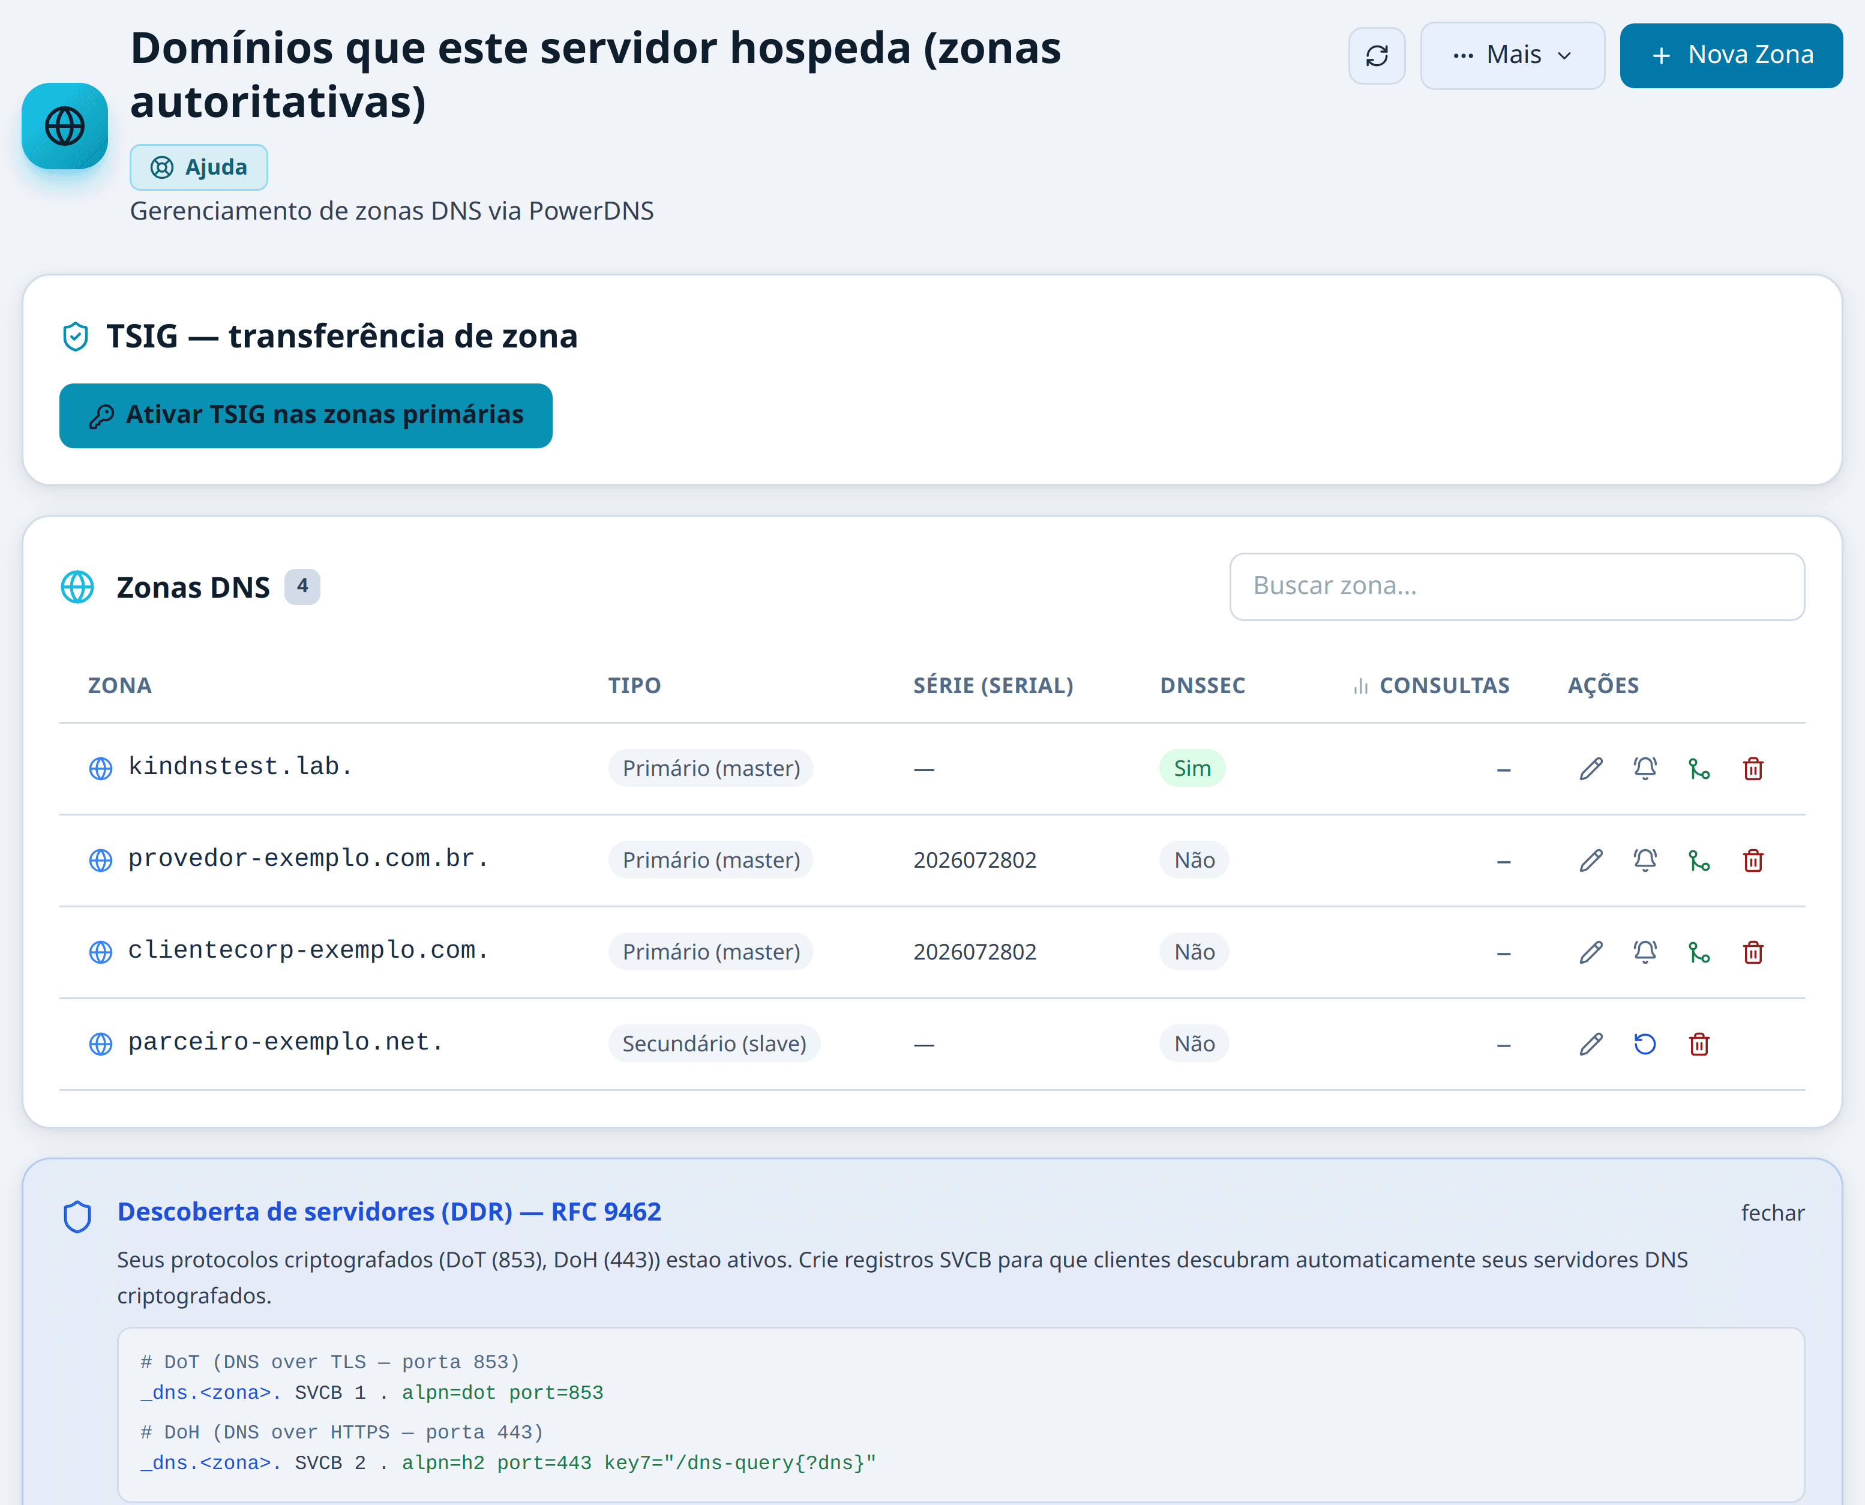1865x1505 pixels.
Task: Click Não DNSSEC badge for provedor-exemplo.com.br.
Action: pos(1194,860)
